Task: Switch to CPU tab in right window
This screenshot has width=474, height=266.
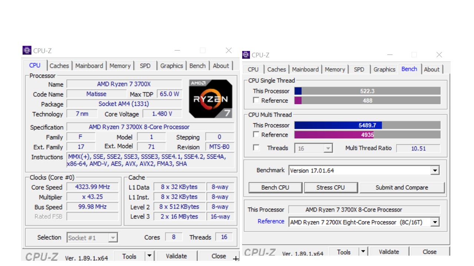Action: tap(253, 69)
